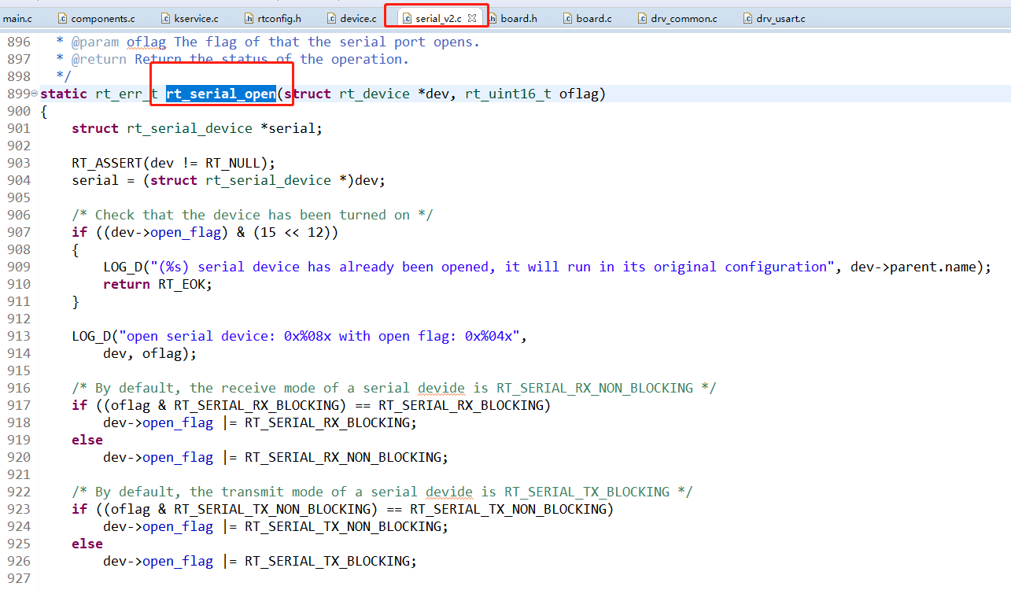Click the 'static' keyword on line 899
The height and width of the screenshot is (590, 1011).
pyautogui.click(x=64, y=94)
